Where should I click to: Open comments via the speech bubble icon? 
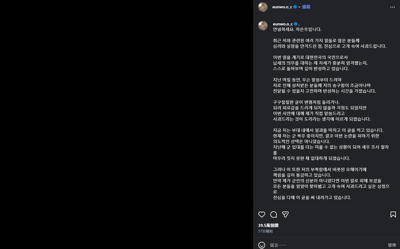[x=274, y=214]
